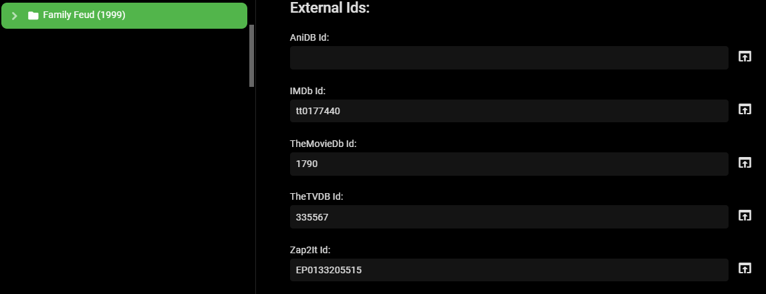Click the folder icon beside Family Feud
The height and width of the screenshot is (294, 766).
tap(33, 15)
